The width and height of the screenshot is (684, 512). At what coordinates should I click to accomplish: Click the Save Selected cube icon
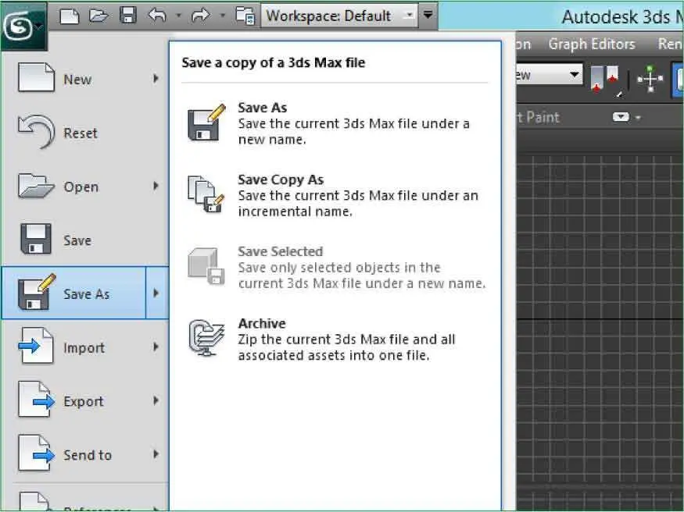point(206,266)
